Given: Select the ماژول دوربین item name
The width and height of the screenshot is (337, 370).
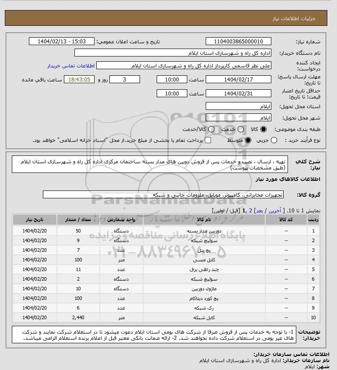Looking at the screenshot, I should (x=204, y=289).
